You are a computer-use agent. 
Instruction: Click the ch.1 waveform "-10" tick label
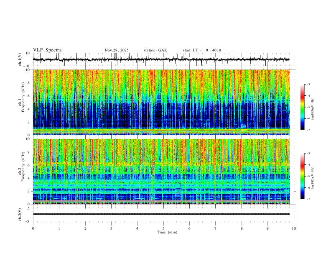[x=27, y=66]
